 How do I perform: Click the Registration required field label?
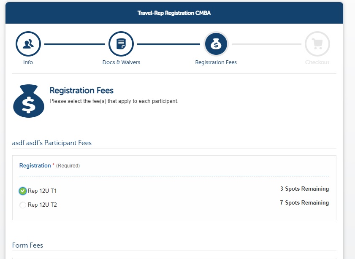[x=35, y=166]
